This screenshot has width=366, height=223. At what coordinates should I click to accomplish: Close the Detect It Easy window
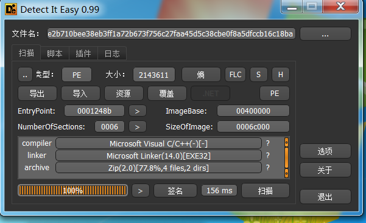340,6
